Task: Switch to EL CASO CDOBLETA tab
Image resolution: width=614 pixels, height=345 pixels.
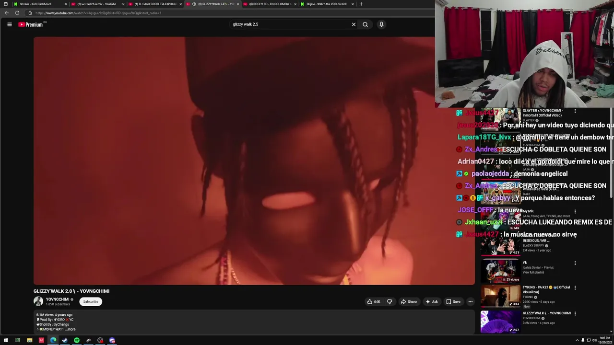Action: pyautogui.click(x=154, y=4)
